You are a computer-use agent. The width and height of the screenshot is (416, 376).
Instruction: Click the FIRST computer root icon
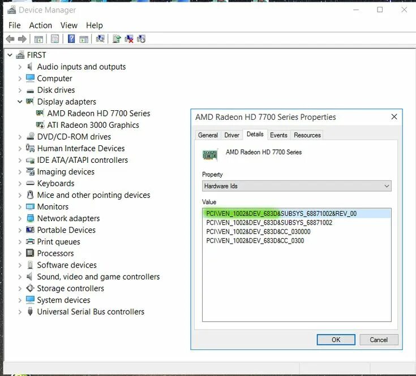[20, 55]
